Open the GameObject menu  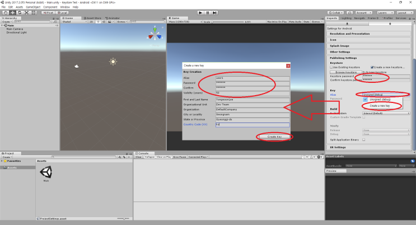point(32,7)
